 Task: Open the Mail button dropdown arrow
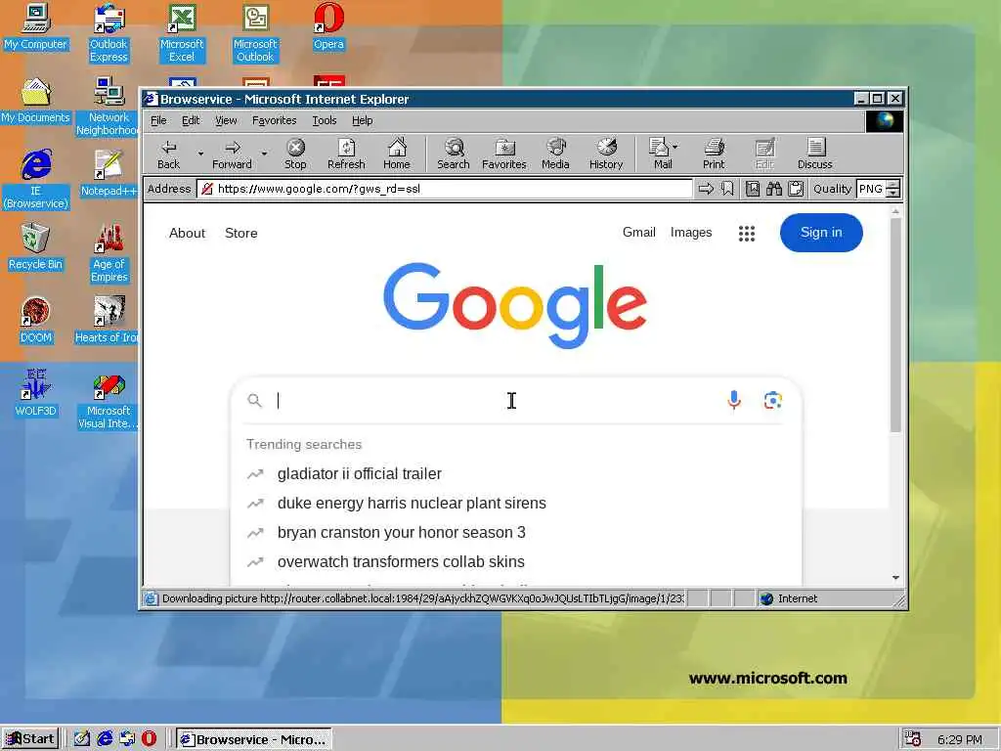coord(675,147)
